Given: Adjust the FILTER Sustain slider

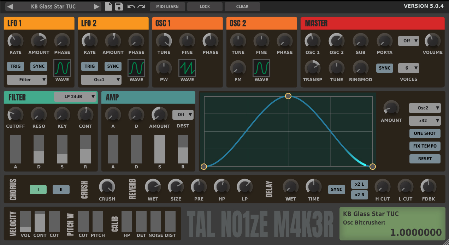Looking at the screenshot, I should [62, 149].
